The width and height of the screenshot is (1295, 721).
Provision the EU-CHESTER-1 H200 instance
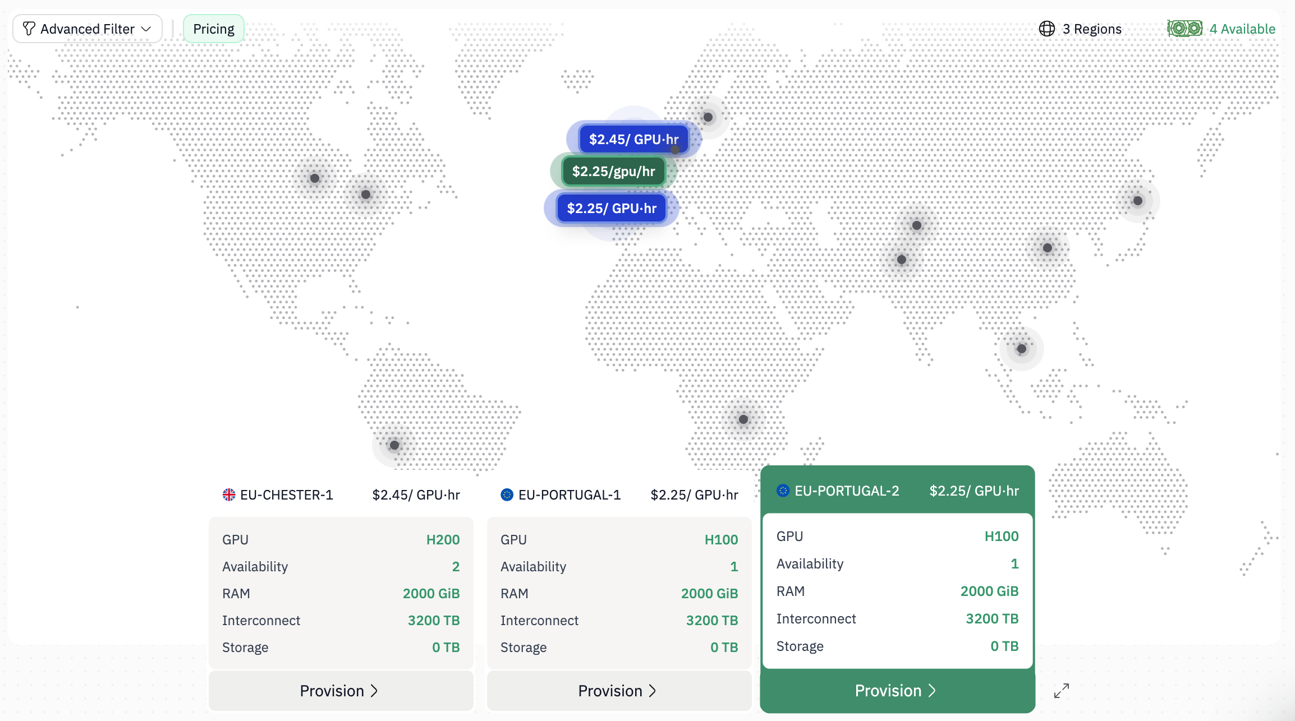pos(340,690)
